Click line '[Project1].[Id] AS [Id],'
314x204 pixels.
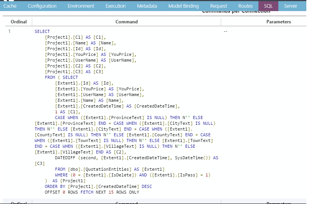[x=75, y=49]
